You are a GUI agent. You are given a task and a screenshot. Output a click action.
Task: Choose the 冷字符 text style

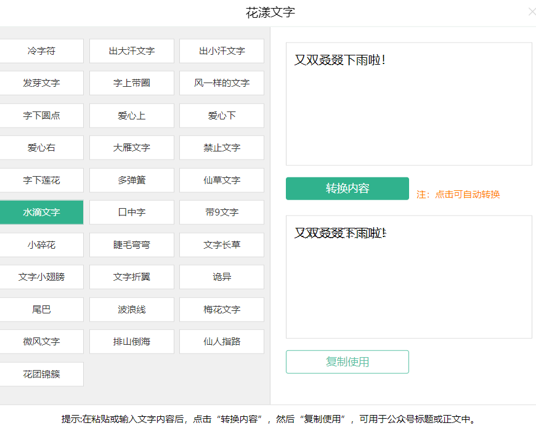(41, 51)
